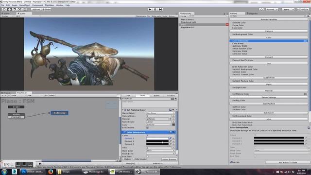The width and height of the screenshot is (311, 175).
Task: Open the Store Color dropdown
Action: click(160, 151)
